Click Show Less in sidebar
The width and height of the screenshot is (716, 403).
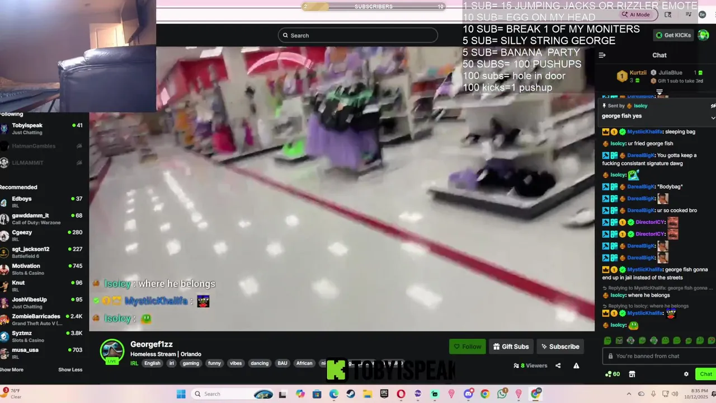[70, 369]
